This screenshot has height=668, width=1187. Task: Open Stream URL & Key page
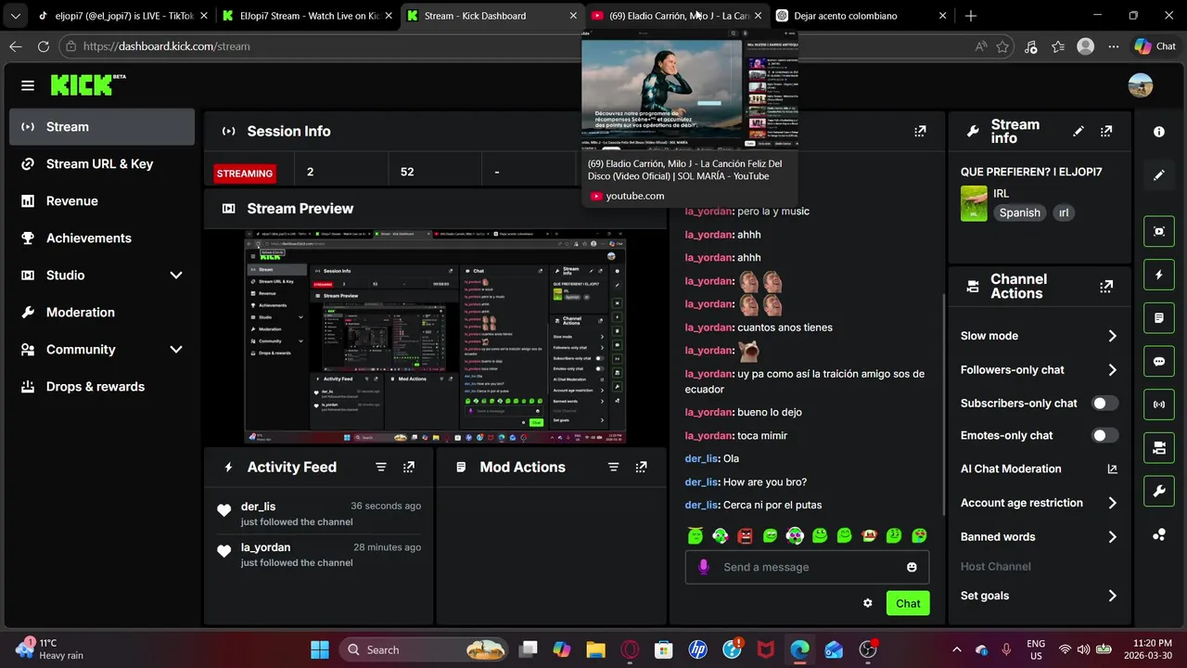(102, 164)
